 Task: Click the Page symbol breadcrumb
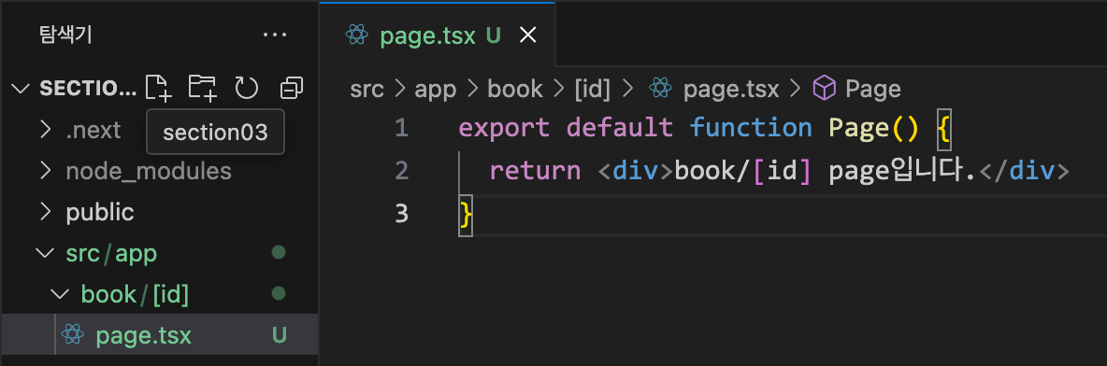872,89
